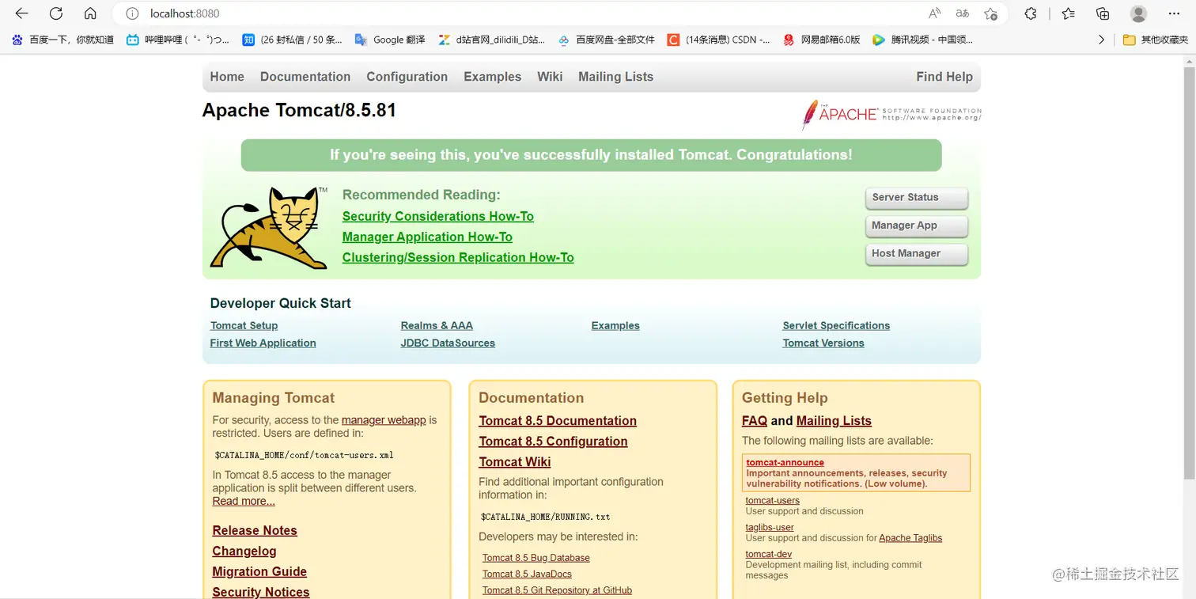The height and width of the screenshot is (599, 1196).
Task: Open the Tomcat Versions link
Action: click(823, 343)
